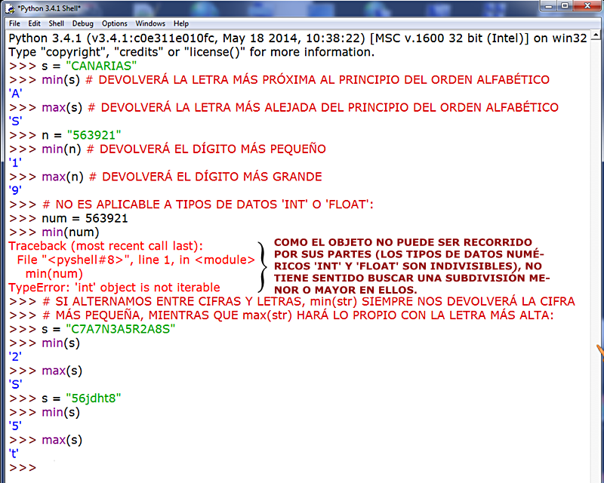Open the Help menu
Screen dimensions: 604x483
180,23
